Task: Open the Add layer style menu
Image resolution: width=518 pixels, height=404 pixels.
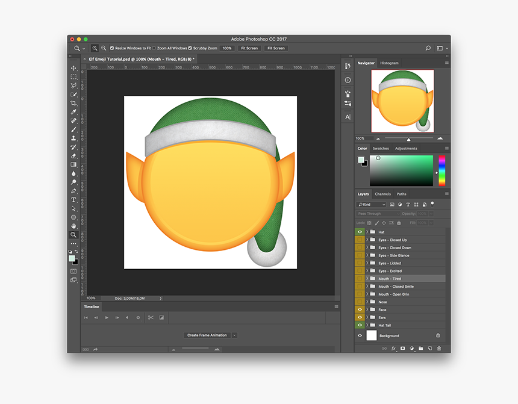Action: [x=393, y=347]
